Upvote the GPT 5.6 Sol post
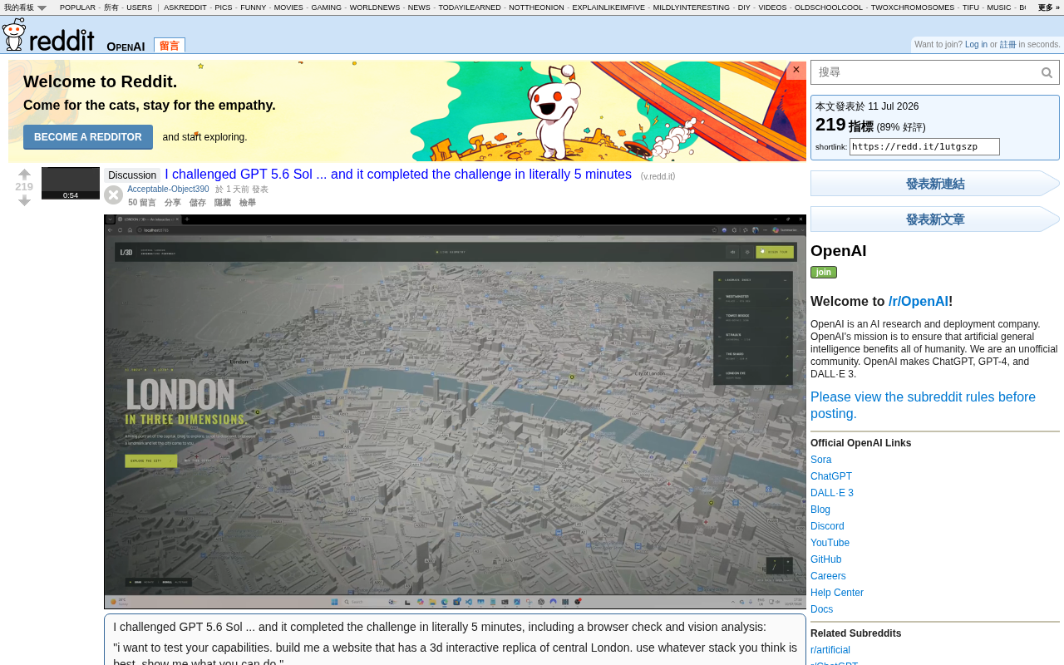 [24, 175]
